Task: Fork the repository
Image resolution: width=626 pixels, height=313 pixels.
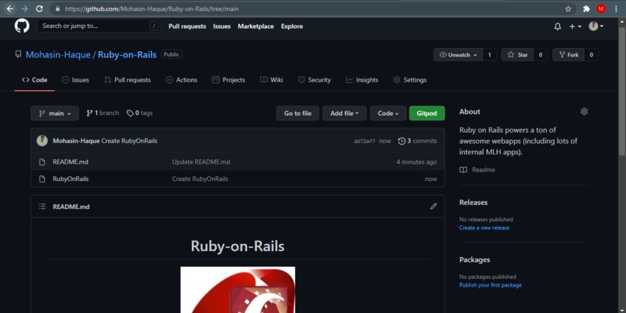Action: [569, 55]
